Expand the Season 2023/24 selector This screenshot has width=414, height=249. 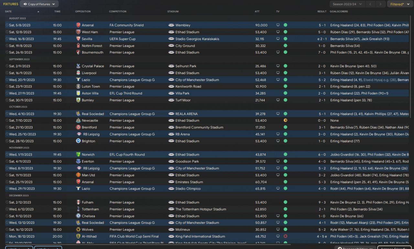[x=347, y=4]
